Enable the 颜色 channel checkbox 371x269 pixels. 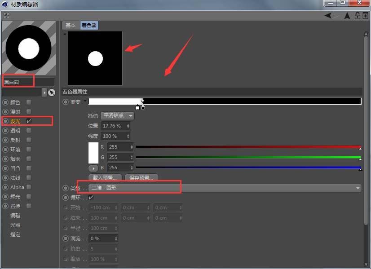tap(28, 102)
